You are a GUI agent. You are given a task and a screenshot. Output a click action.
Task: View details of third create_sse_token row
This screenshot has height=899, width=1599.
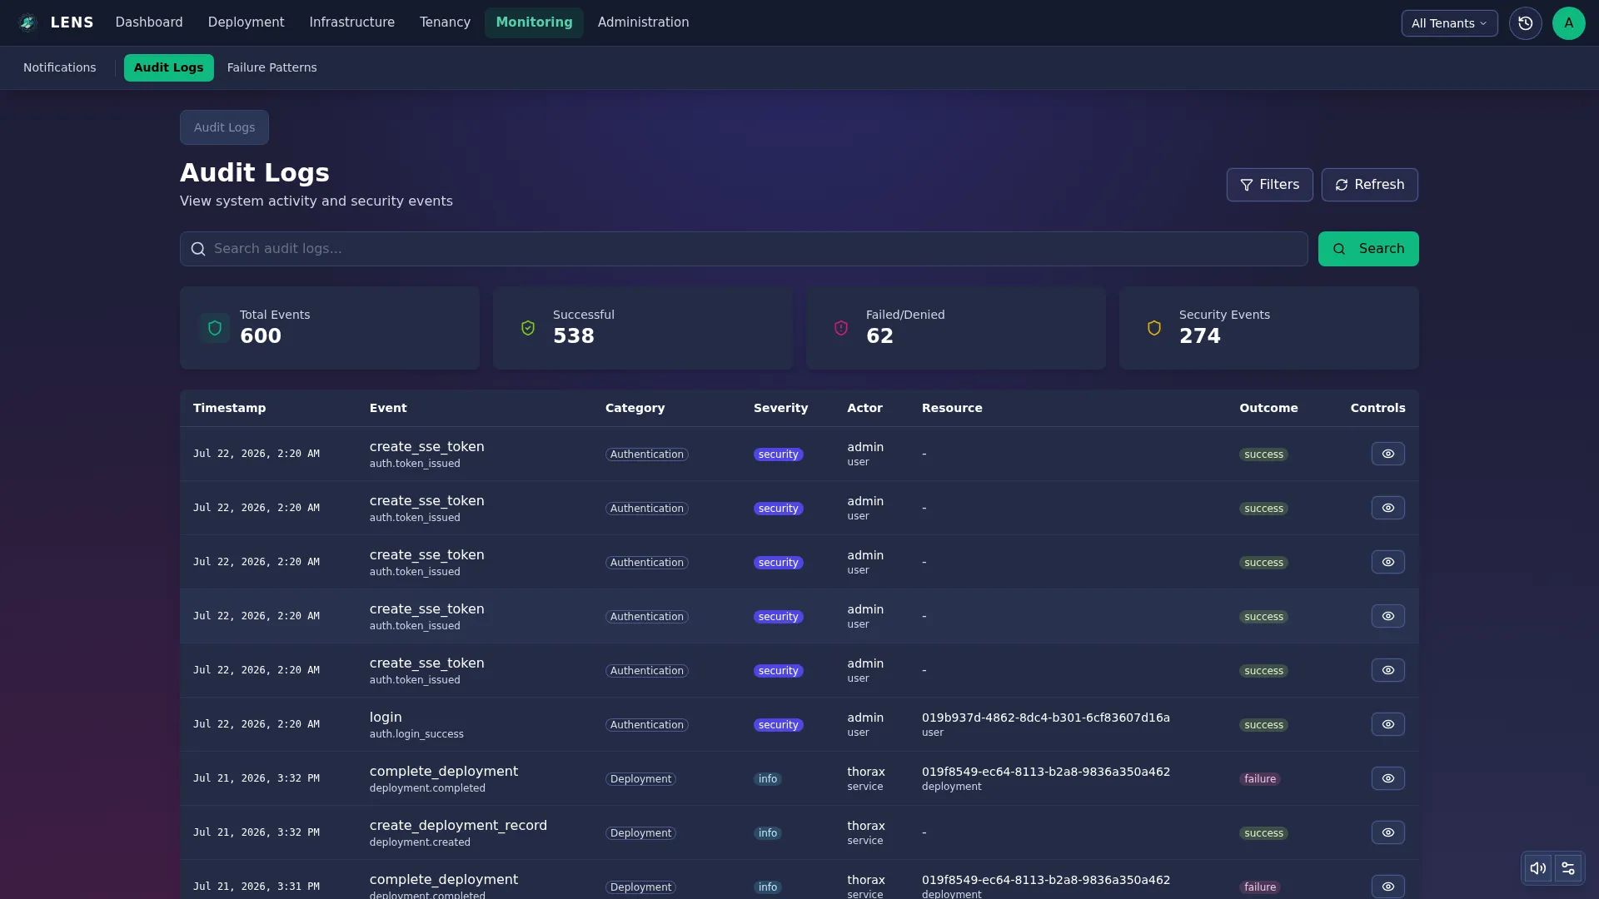pyautogui.click(x=1387, y=562)
